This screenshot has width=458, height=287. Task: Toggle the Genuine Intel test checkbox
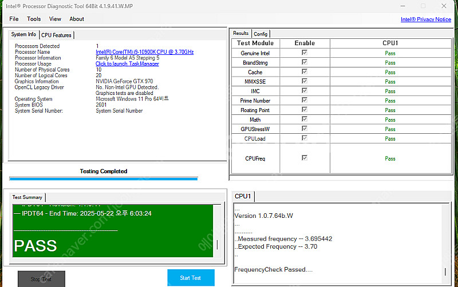305,53
